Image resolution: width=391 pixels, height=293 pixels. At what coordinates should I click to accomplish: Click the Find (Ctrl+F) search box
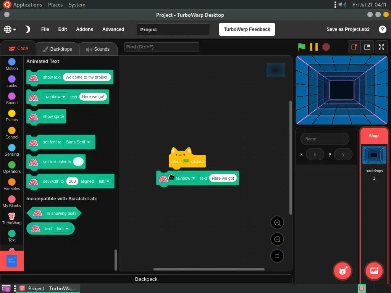click(162, 47)
